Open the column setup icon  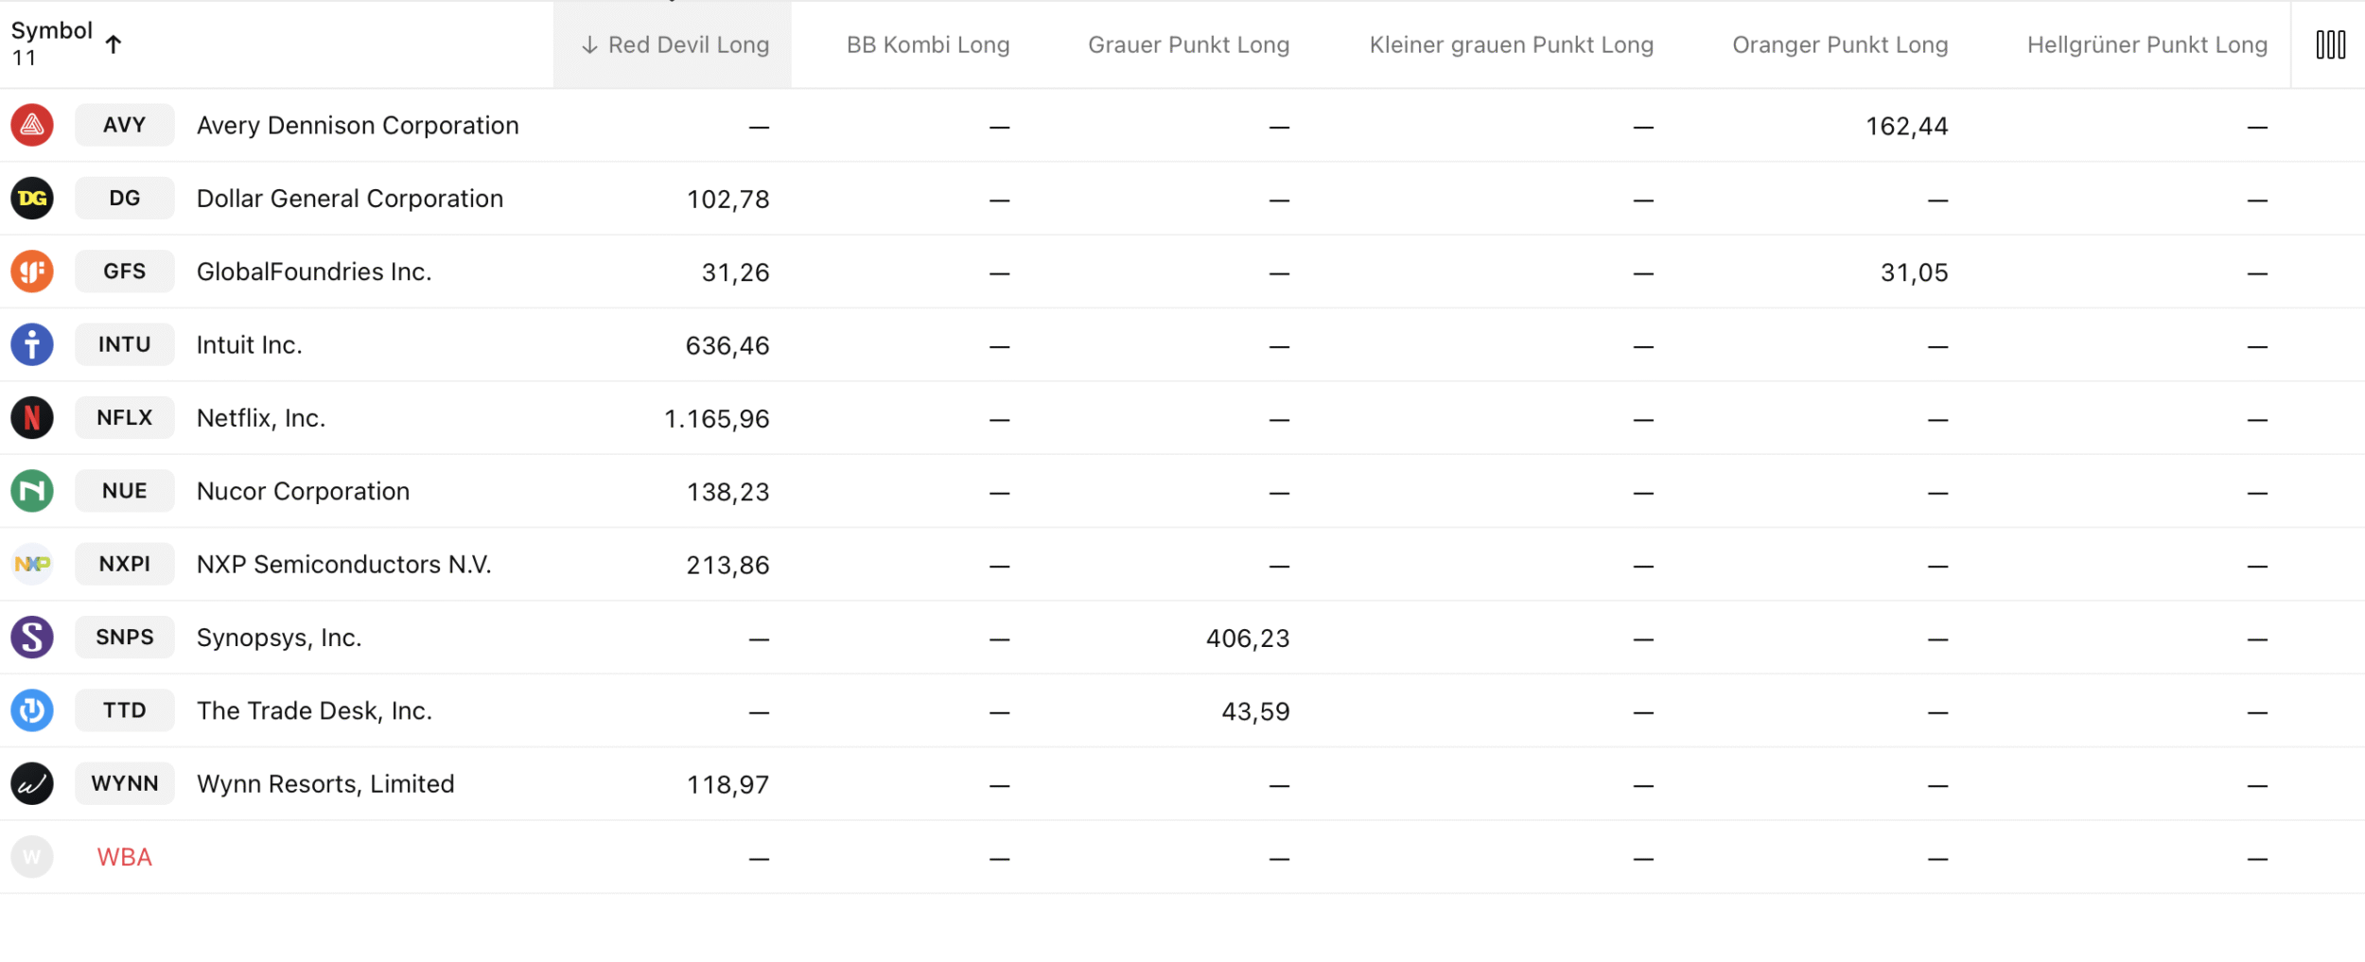point(2330,44)
